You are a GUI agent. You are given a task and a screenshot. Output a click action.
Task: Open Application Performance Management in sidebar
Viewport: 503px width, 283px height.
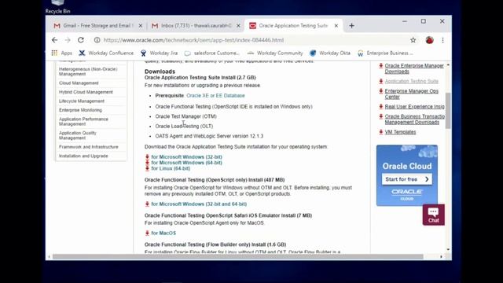tap(83, 122)
